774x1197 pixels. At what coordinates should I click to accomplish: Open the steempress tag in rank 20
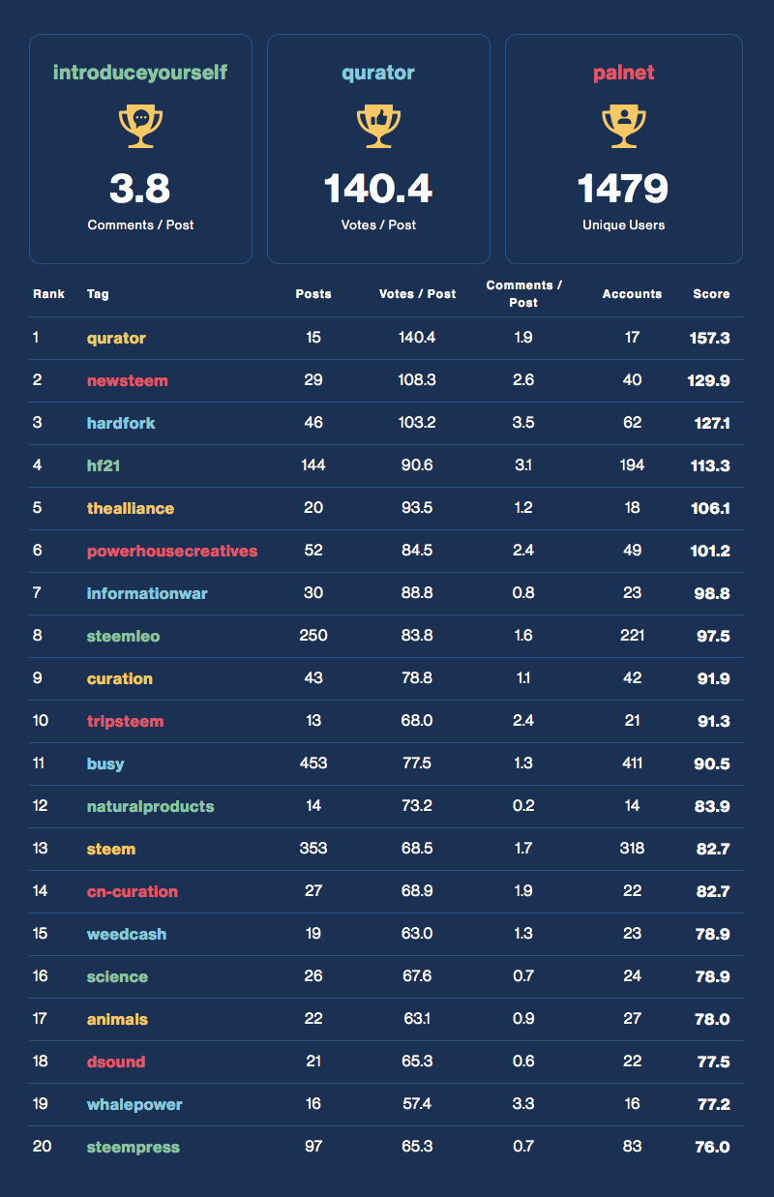click(134, 1147)
